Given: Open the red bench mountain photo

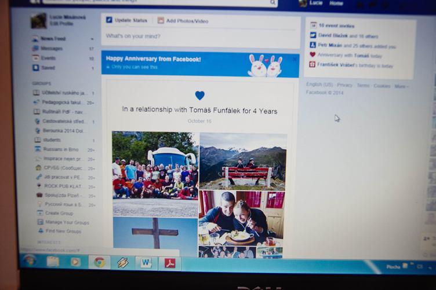Looking at the screenshot, I should (243, 161).
